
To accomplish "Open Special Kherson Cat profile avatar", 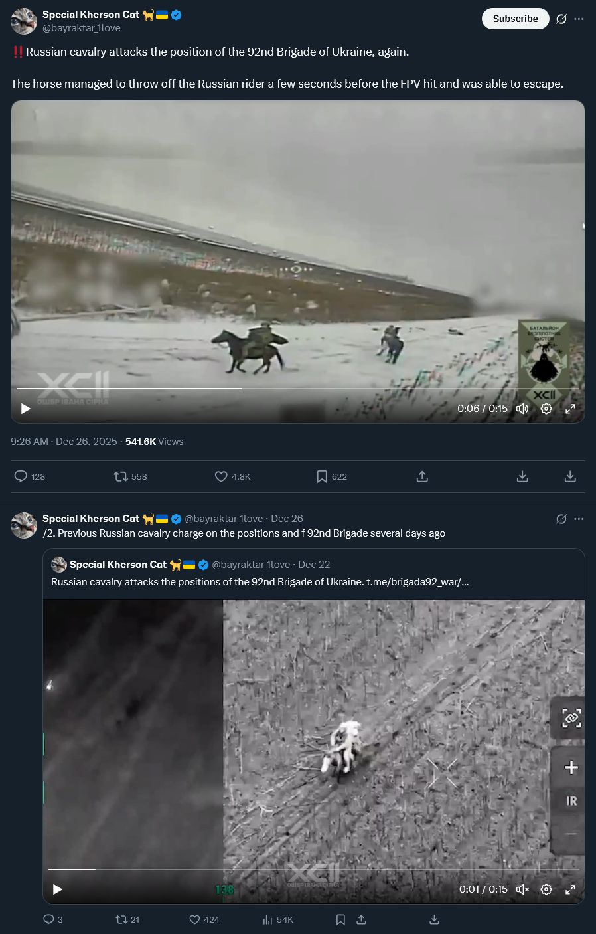I will [24, 21].
